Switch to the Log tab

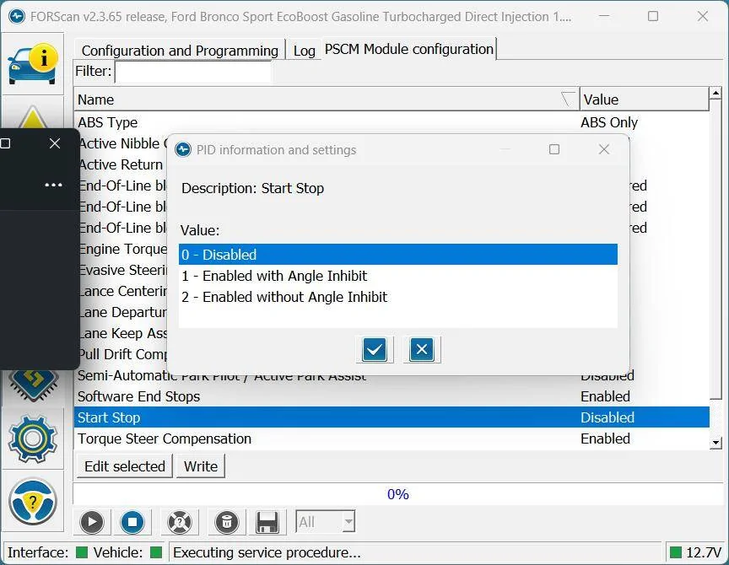(304, 51)
